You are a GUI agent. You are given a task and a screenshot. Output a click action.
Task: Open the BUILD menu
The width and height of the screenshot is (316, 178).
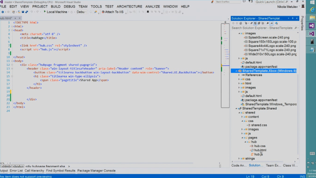click(56, 6)
